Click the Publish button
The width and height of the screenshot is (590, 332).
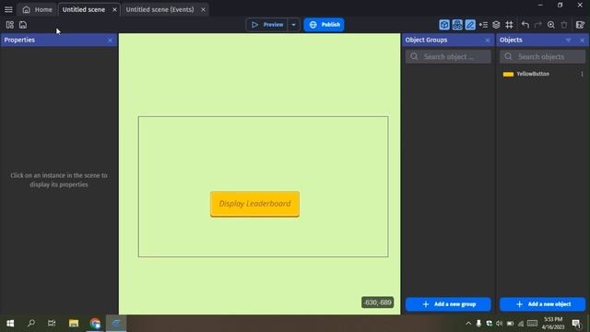pos(324,25)
